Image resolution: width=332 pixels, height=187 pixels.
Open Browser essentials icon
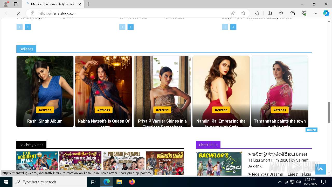pyautogui.click(x=304, y=13)
